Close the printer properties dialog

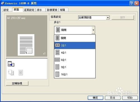tap(137, 3)
